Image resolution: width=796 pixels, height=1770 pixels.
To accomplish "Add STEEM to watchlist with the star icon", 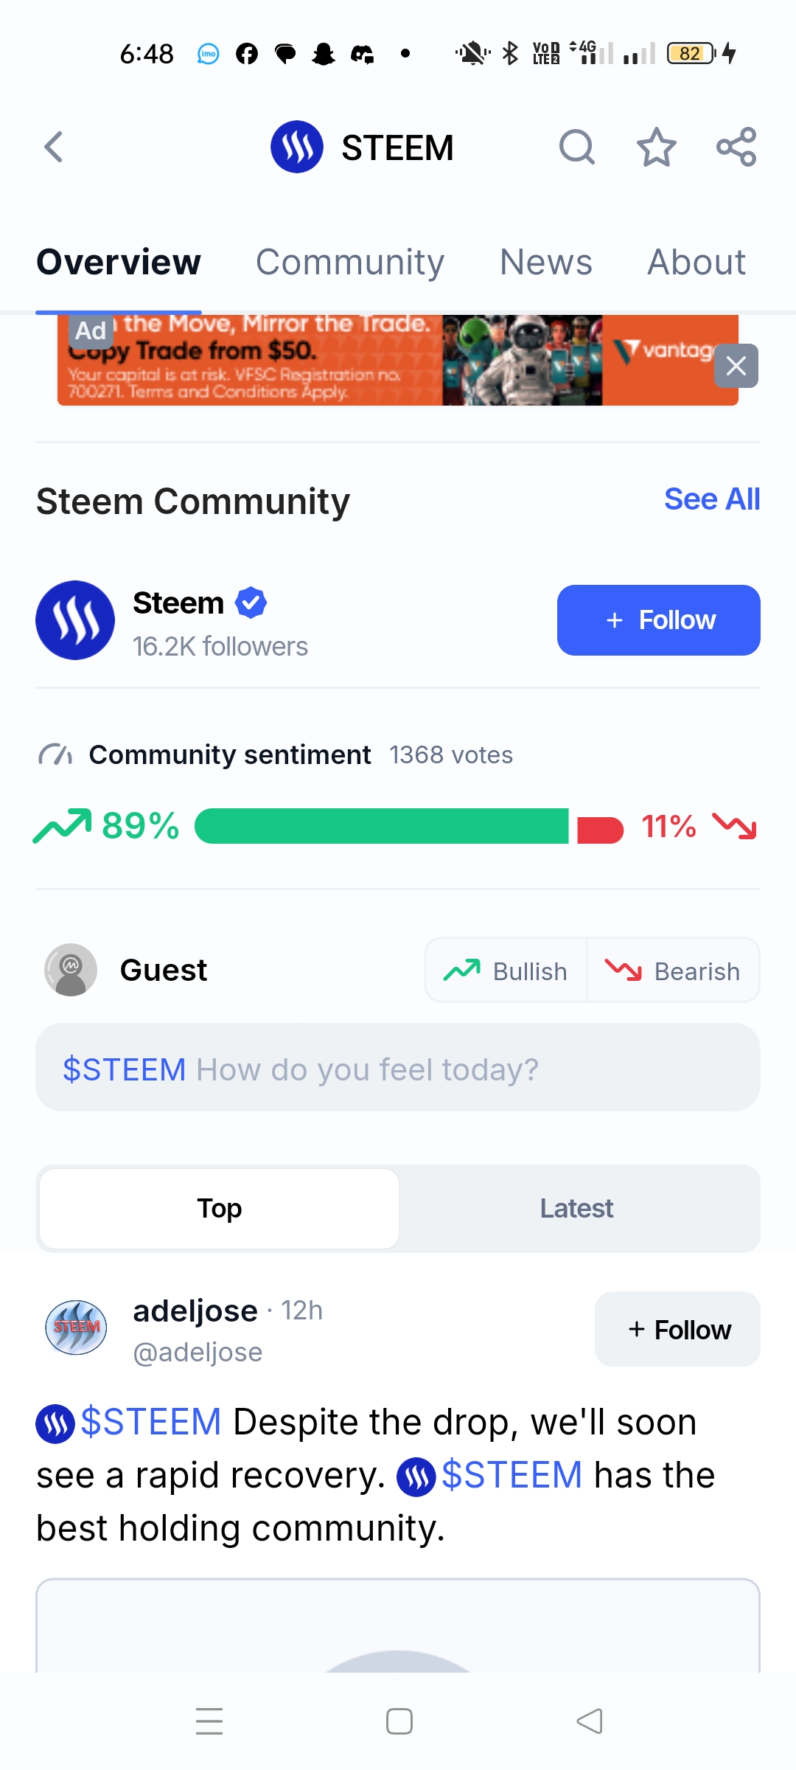I will [656, 147].
